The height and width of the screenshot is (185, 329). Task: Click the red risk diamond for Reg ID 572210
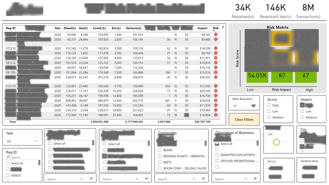[216, 48]
